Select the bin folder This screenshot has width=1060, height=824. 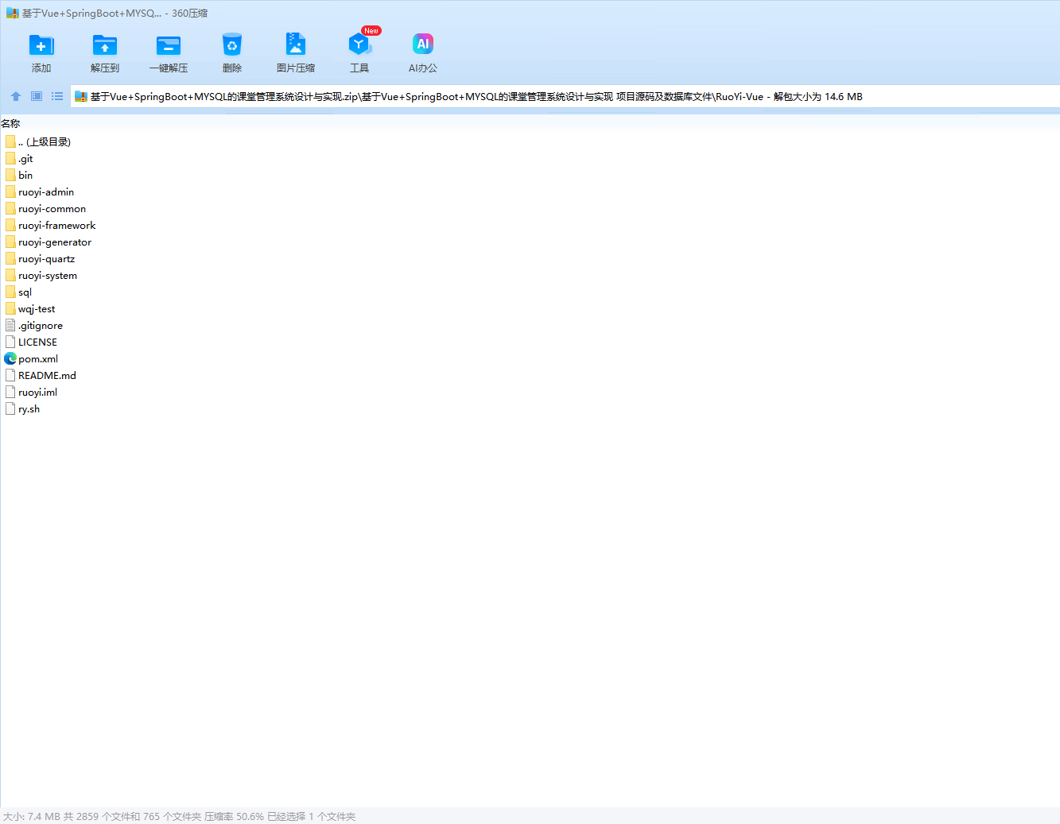tap(19, 175)
